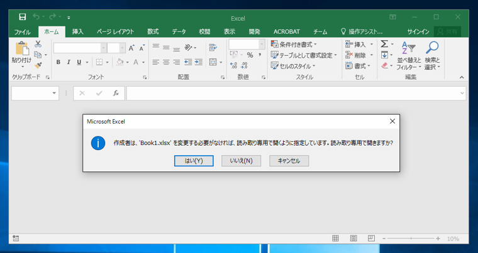This screenshot has height=253, width=478.
Task: Click サインイン link
Action: [x=418, y=31]
